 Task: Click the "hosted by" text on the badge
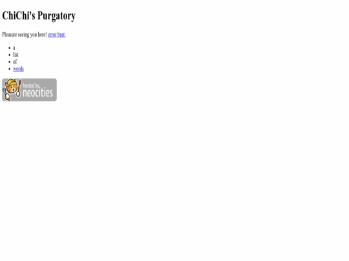[31, 86]
